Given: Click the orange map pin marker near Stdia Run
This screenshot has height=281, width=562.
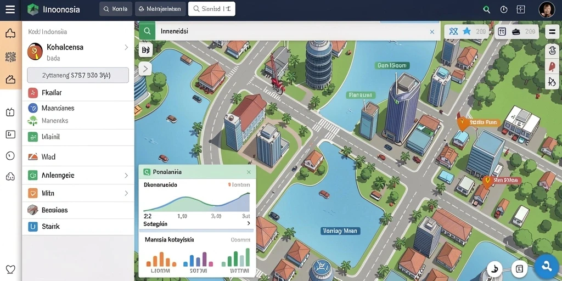Looking at the screenshot, I should [x=462, y=123].
